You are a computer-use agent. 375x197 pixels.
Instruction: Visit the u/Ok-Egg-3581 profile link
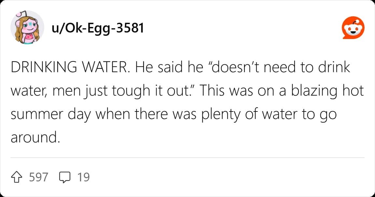point(98,28)
